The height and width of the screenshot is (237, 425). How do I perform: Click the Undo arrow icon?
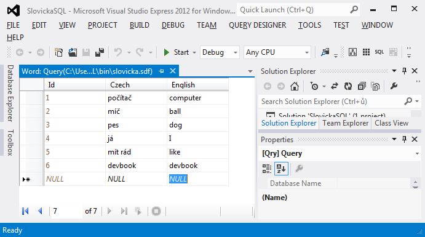click(118, 52)
